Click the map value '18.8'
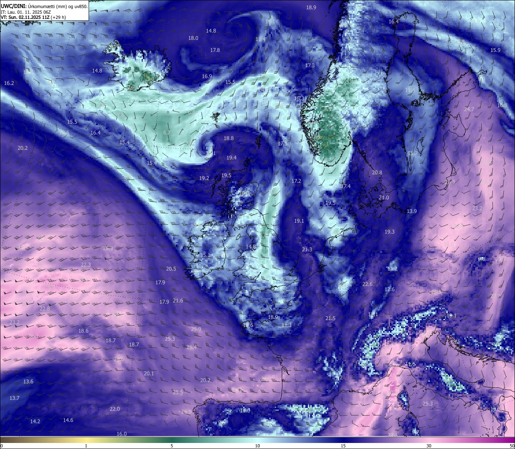 (x=229, y=138)
